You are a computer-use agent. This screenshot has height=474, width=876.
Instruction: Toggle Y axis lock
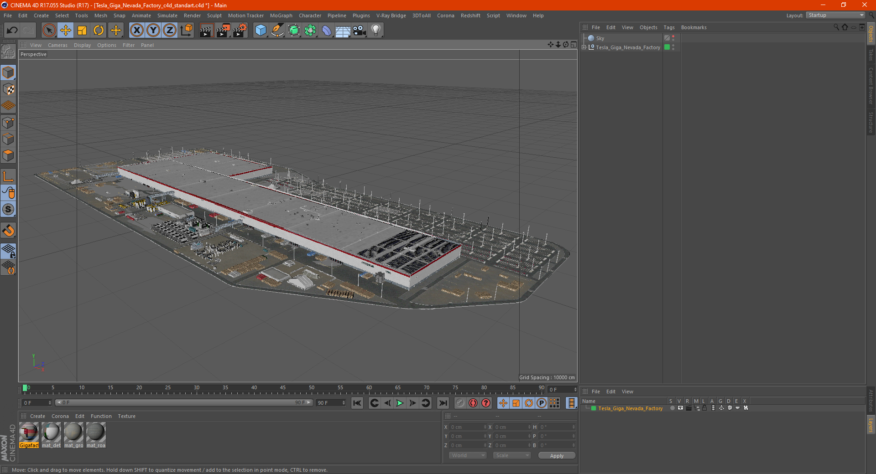pos(153,31)
